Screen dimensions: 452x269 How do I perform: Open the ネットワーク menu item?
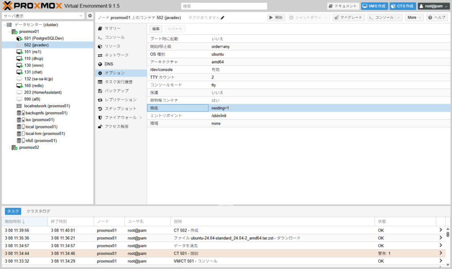pos(117,55)
